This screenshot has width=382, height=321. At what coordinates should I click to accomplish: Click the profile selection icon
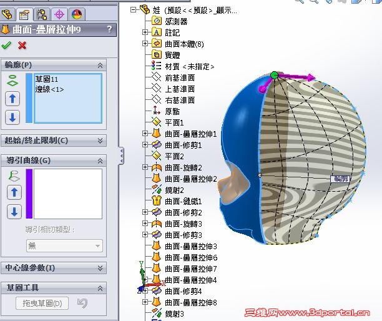click(12, 81)
